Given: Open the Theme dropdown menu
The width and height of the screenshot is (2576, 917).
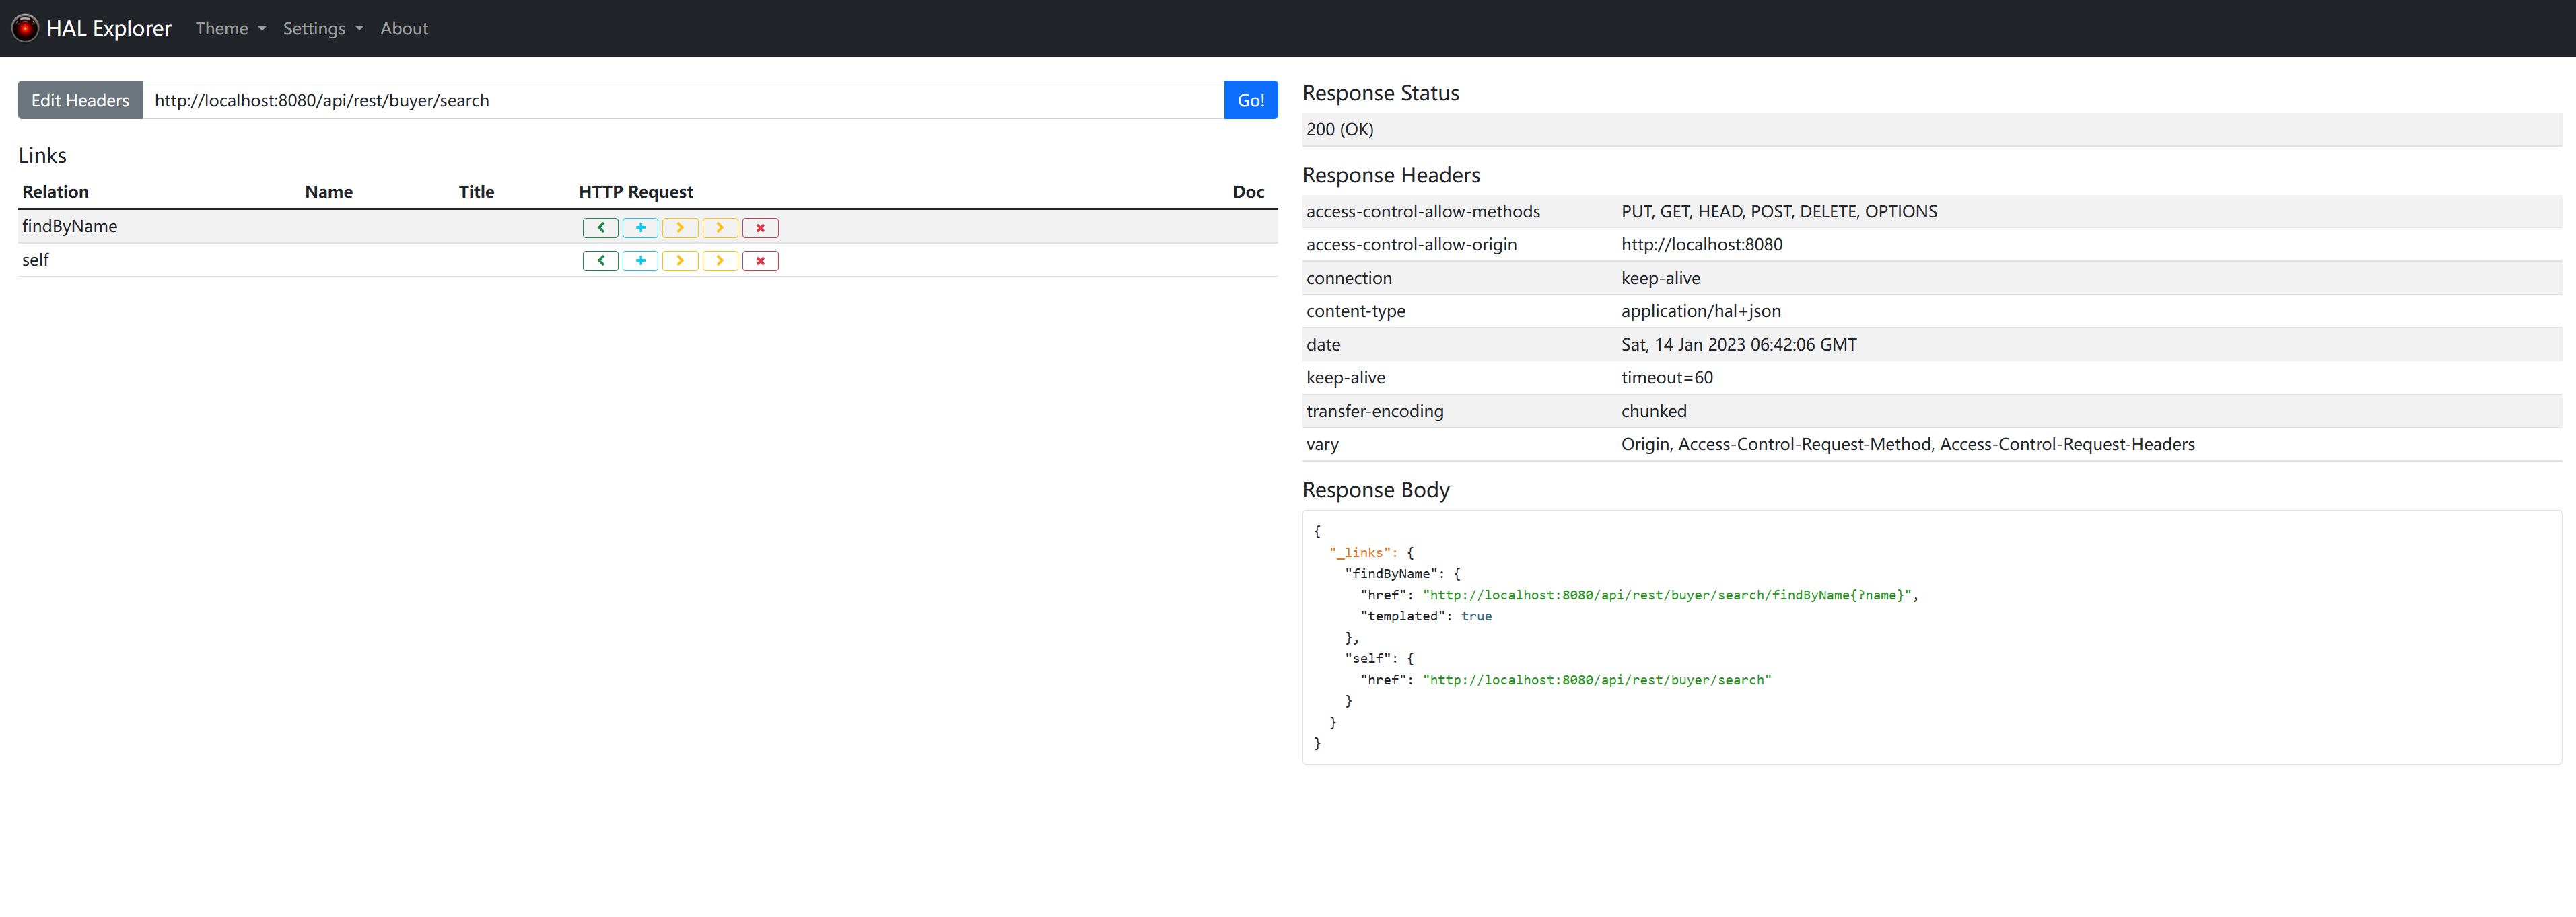Looking at the screenshot, I should pos(230,28).
